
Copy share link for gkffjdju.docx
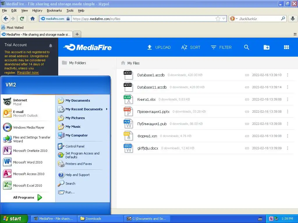pos(247,148)
